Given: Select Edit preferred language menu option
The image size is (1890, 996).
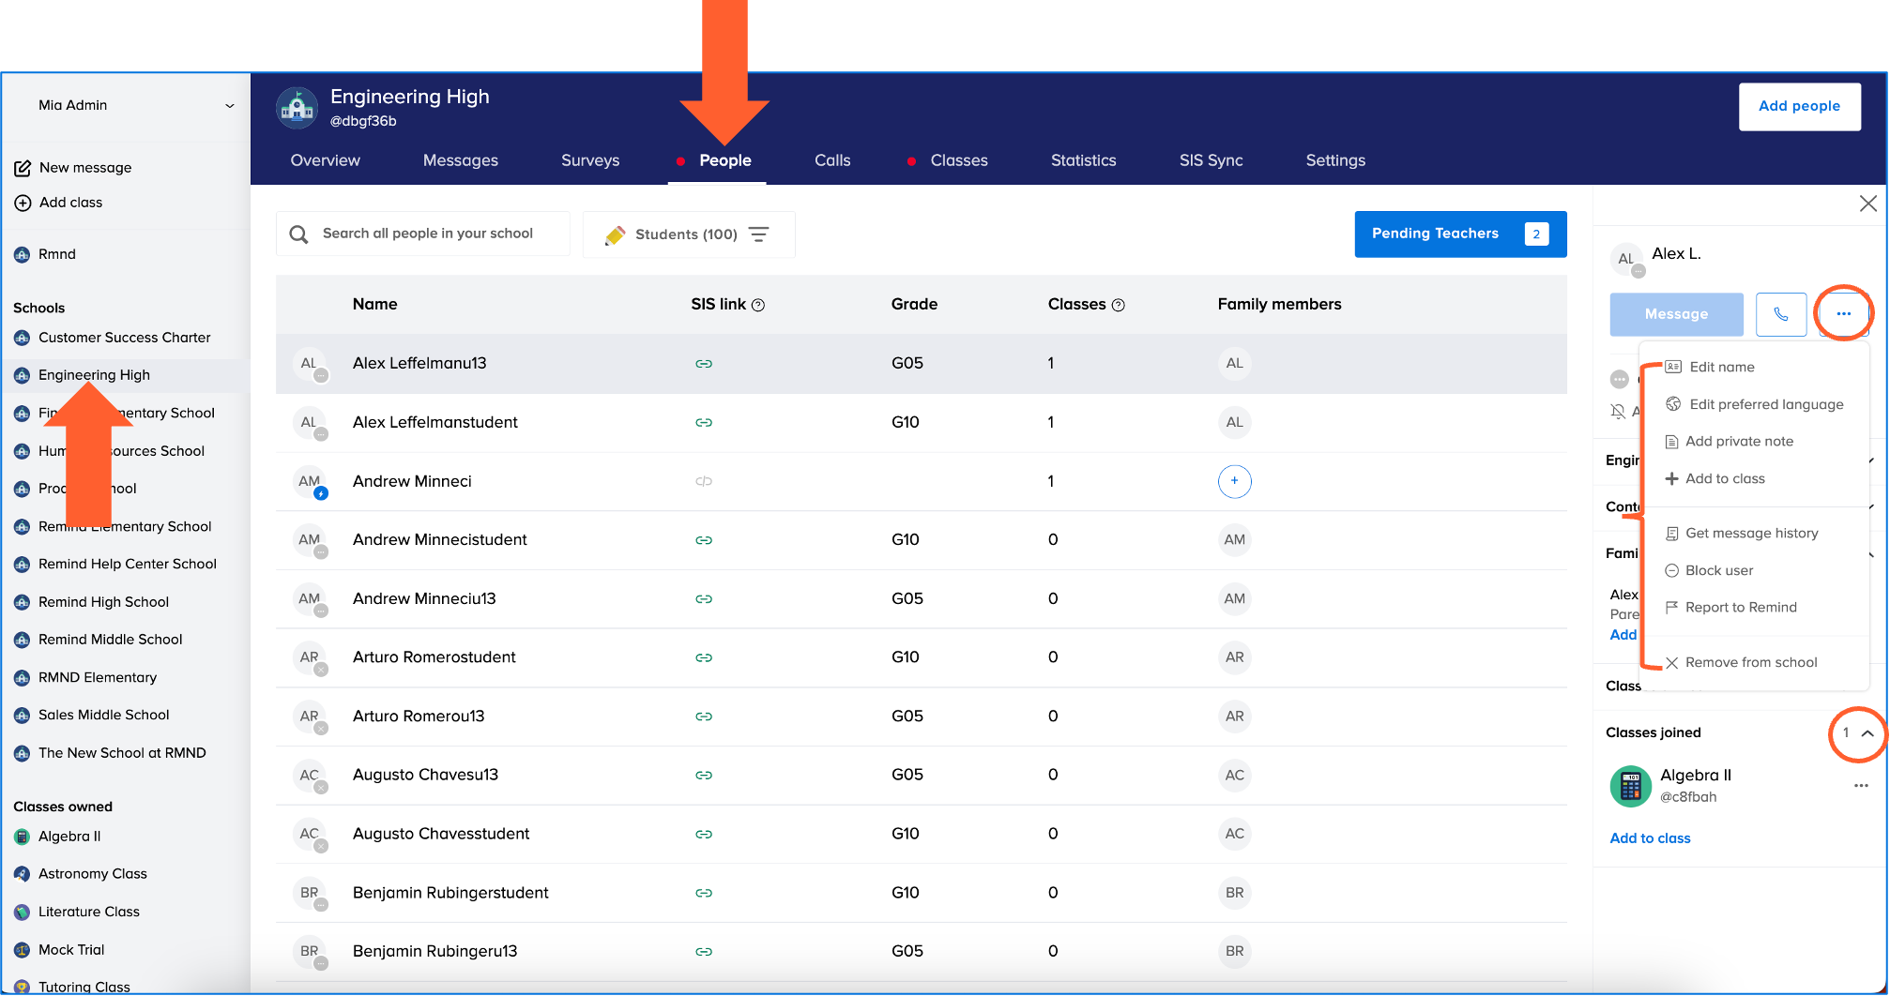Looking at the screenshot, I should [x=1765, y=404].
